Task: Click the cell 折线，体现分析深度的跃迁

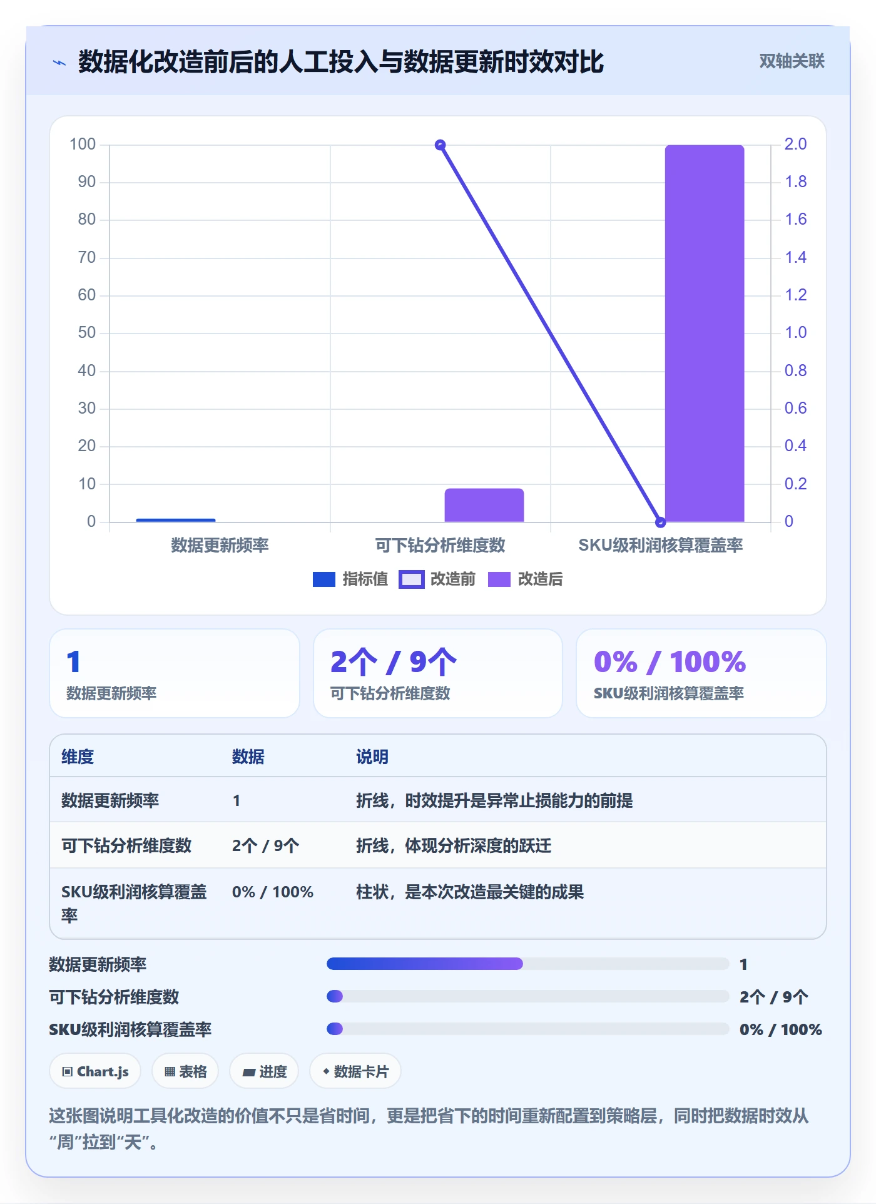Action: (x=454, y=845)
